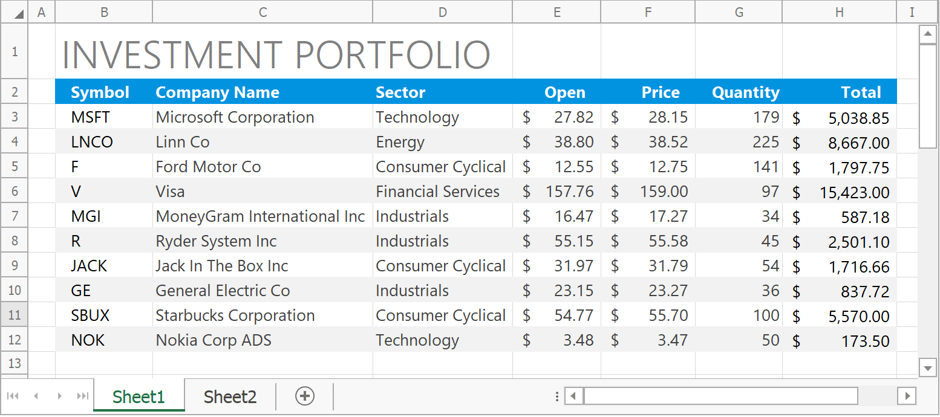Click the tab bar splitter handle

[x=557, y=396]
